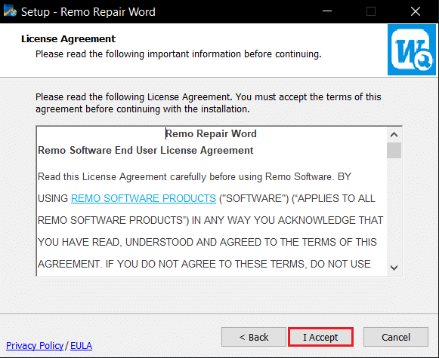Follow the REMO SOFTWARE PRODUCTS hyperlink
This screenshot has width=439, height=358.
tap(144, 198)
